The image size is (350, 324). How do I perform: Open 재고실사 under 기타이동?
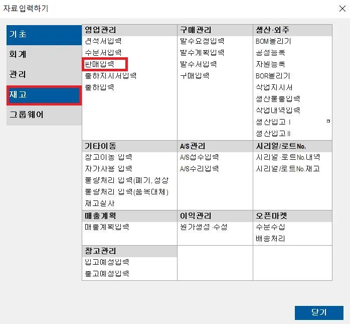[100, 203]
